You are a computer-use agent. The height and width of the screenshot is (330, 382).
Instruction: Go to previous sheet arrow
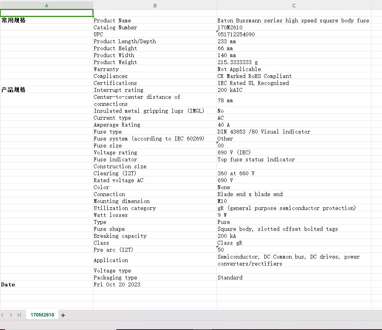tap(2, 315)
